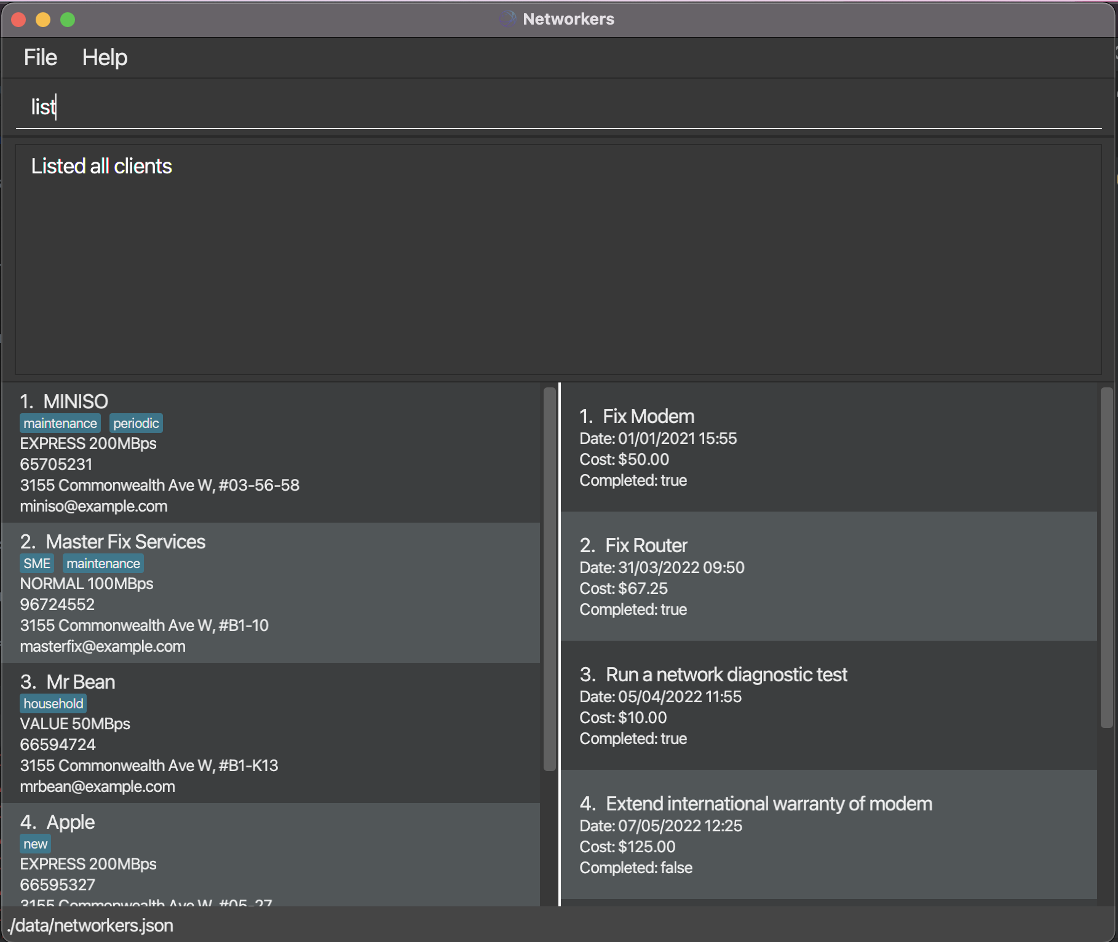
Task: Open the Help menu
Action: 105,57
